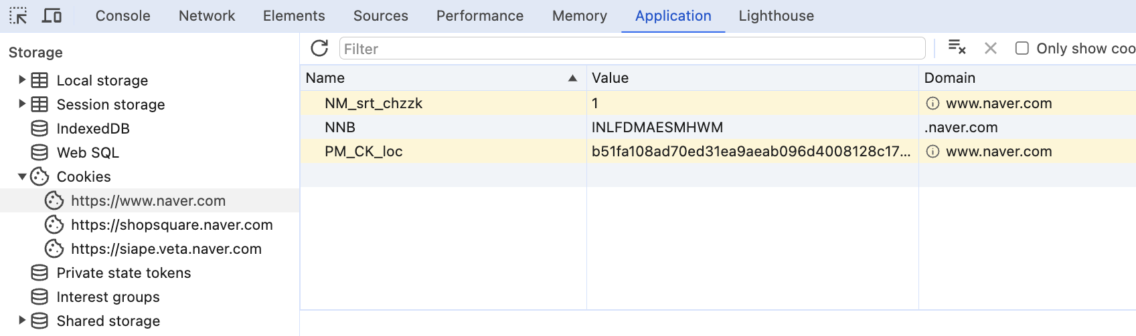Click the inspect element picker icon

coord(18,15)
